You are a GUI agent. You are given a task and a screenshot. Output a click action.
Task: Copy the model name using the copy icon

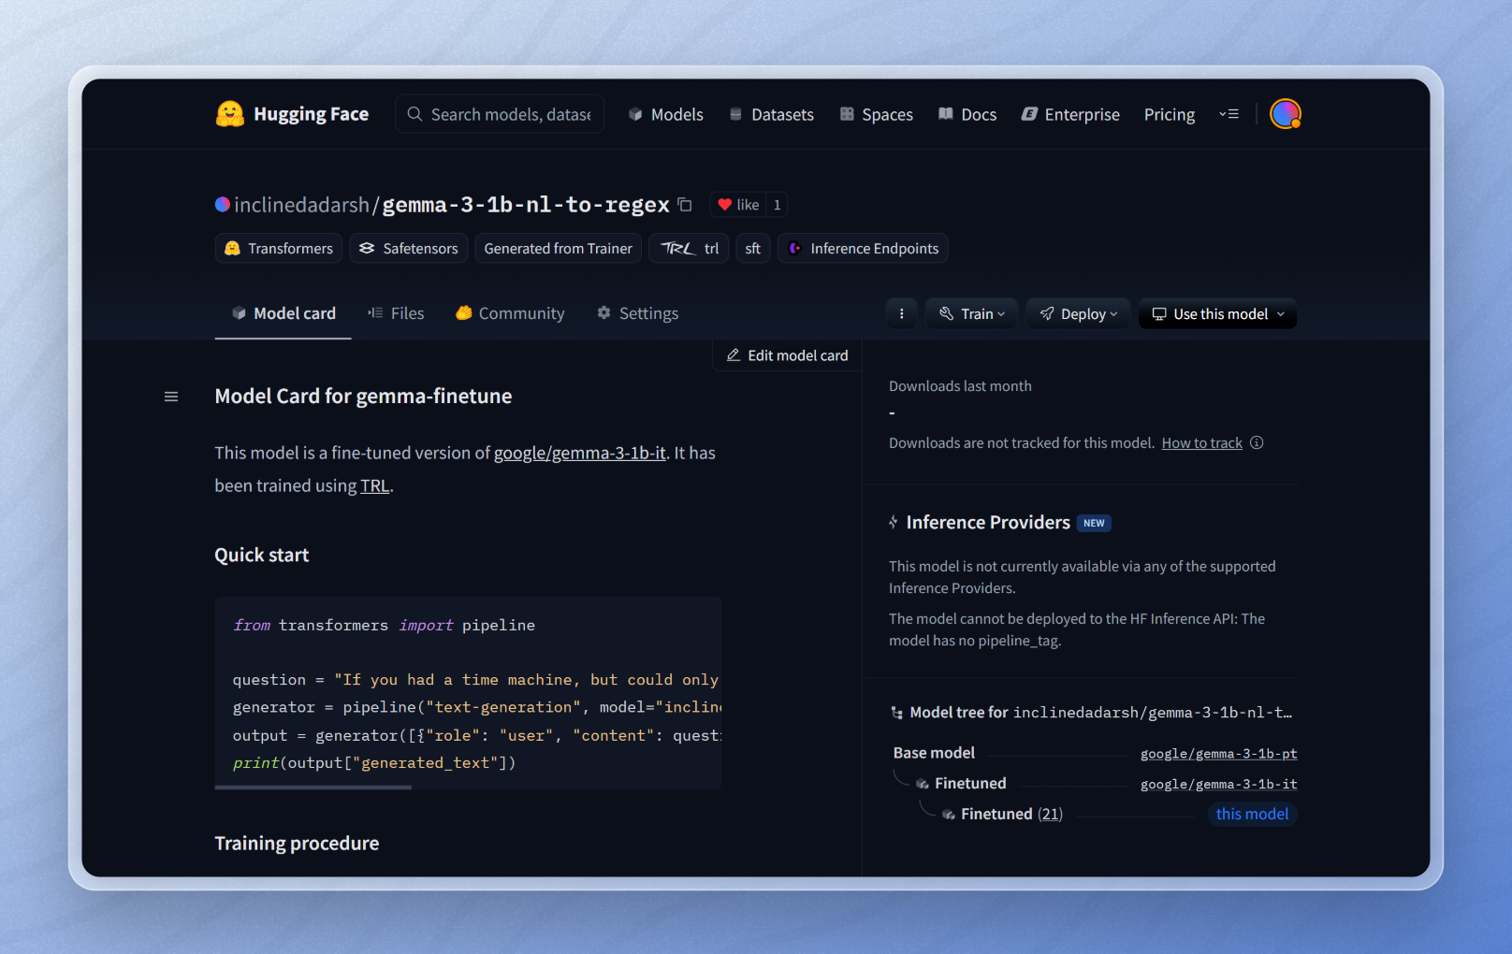(x=684, y=204)
